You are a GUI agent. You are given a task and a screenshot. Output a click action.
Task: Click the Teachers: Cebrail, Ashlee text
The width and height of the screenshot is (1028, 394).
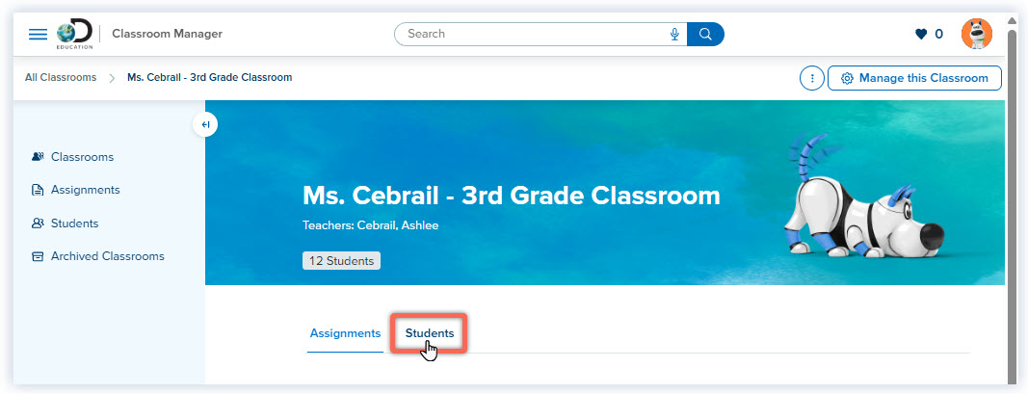pos(370,225)
